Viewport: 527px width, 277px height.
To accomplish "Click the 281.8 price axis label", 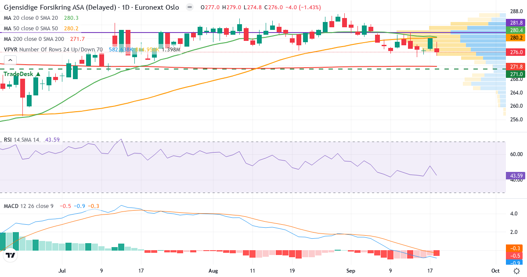I will [516, 22].
